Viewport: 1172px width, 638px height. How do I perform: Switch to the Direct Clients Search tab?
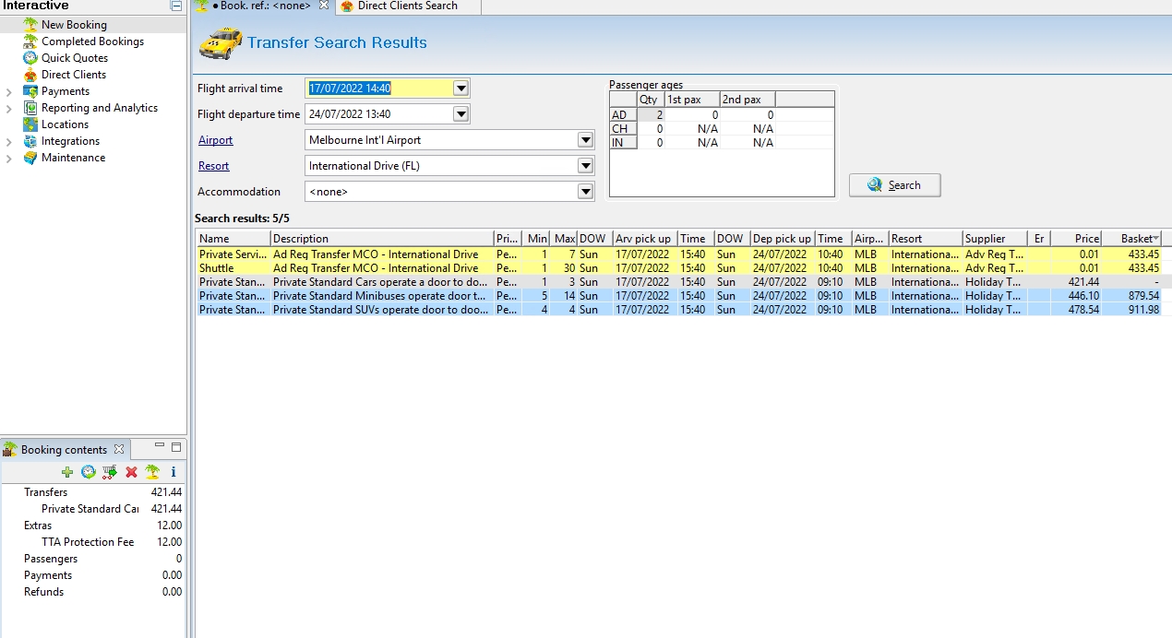tap(407, 6)
